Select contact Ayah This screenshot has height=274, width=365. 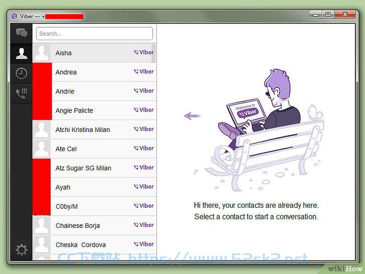tap(94, 187)
